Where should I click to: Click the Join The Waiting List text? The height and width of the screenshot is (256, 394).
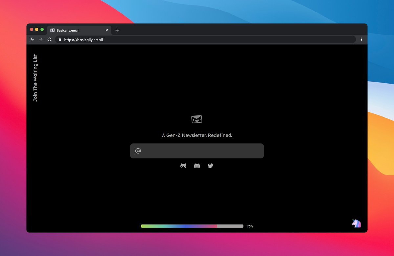click(x=35, y=78)
